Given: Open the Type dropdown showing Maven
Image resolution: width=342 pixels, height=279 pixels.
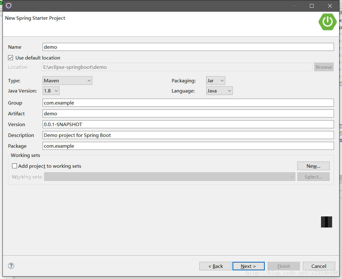Looking at the screenshot, I should [67, 80].
